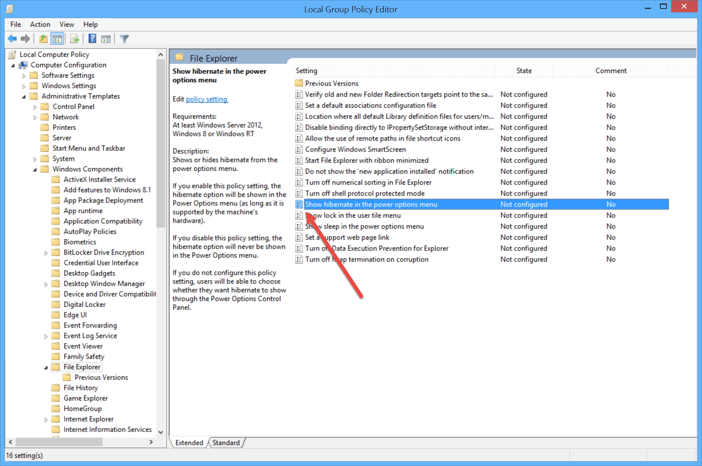Select Show sleep in the power options menu
This screenshot has height=466, width=702.
coord(364,226)
